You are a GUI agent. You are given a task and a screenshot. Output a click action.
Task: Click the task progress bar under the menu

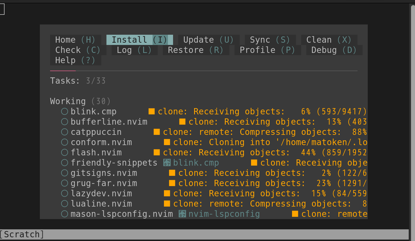click(x=204, y=71)
